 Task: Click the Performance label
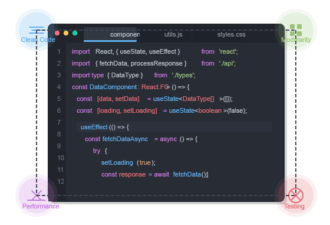click(x=41, y=206)
